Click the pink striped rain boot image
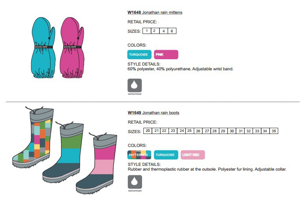This screenshot has width=307, height=203. coord(97,164)
